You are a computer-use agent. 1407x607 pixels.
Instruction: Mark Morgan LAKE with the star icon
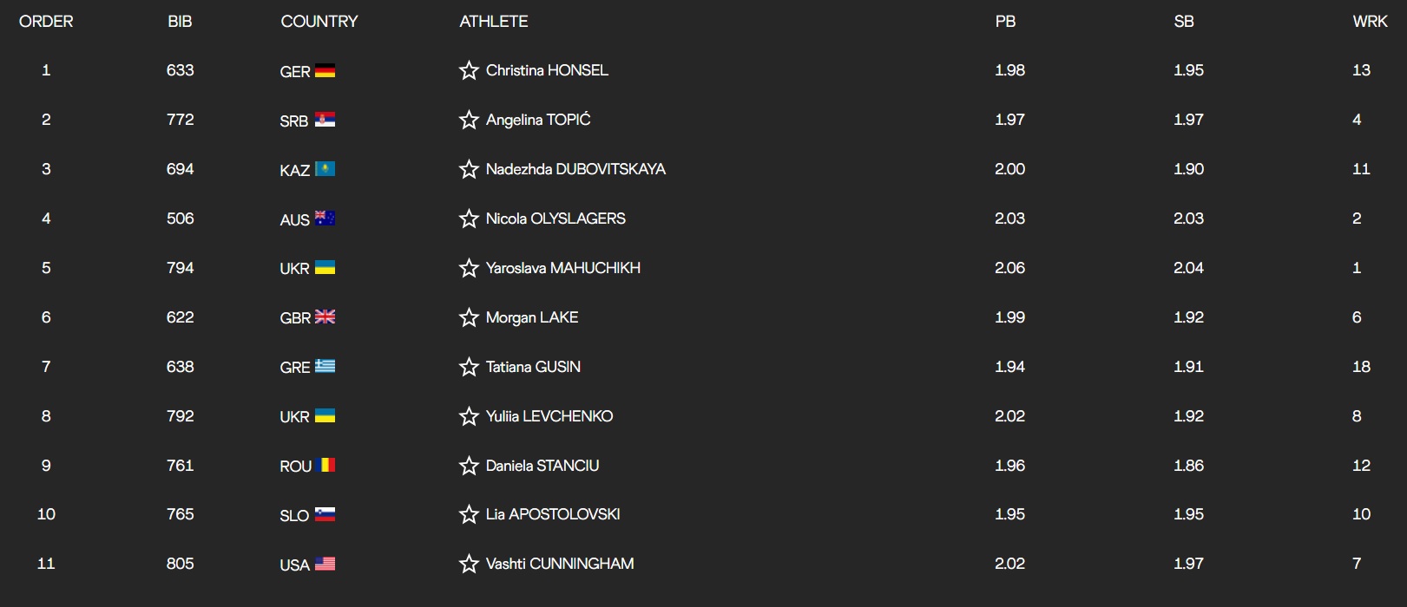(x=469, y=317)
